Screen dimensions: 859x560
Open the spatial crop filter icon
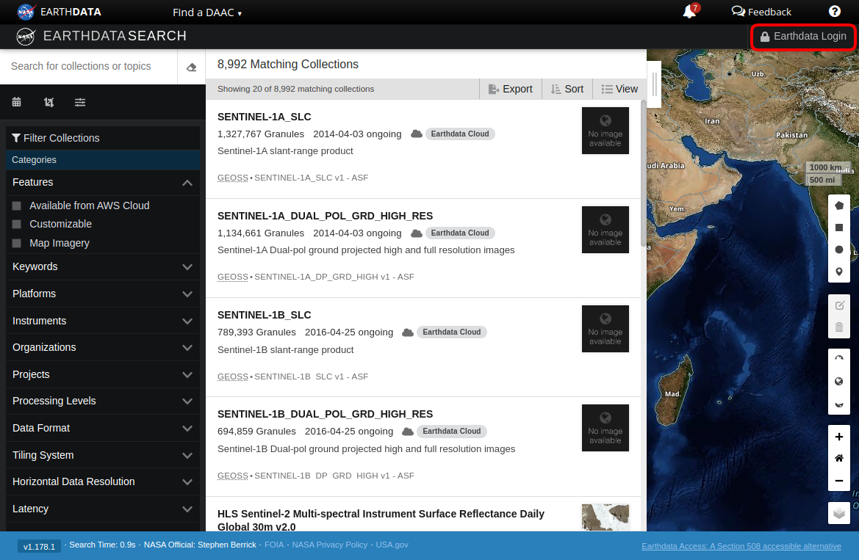pyautogui.click(x=48, y=102)
